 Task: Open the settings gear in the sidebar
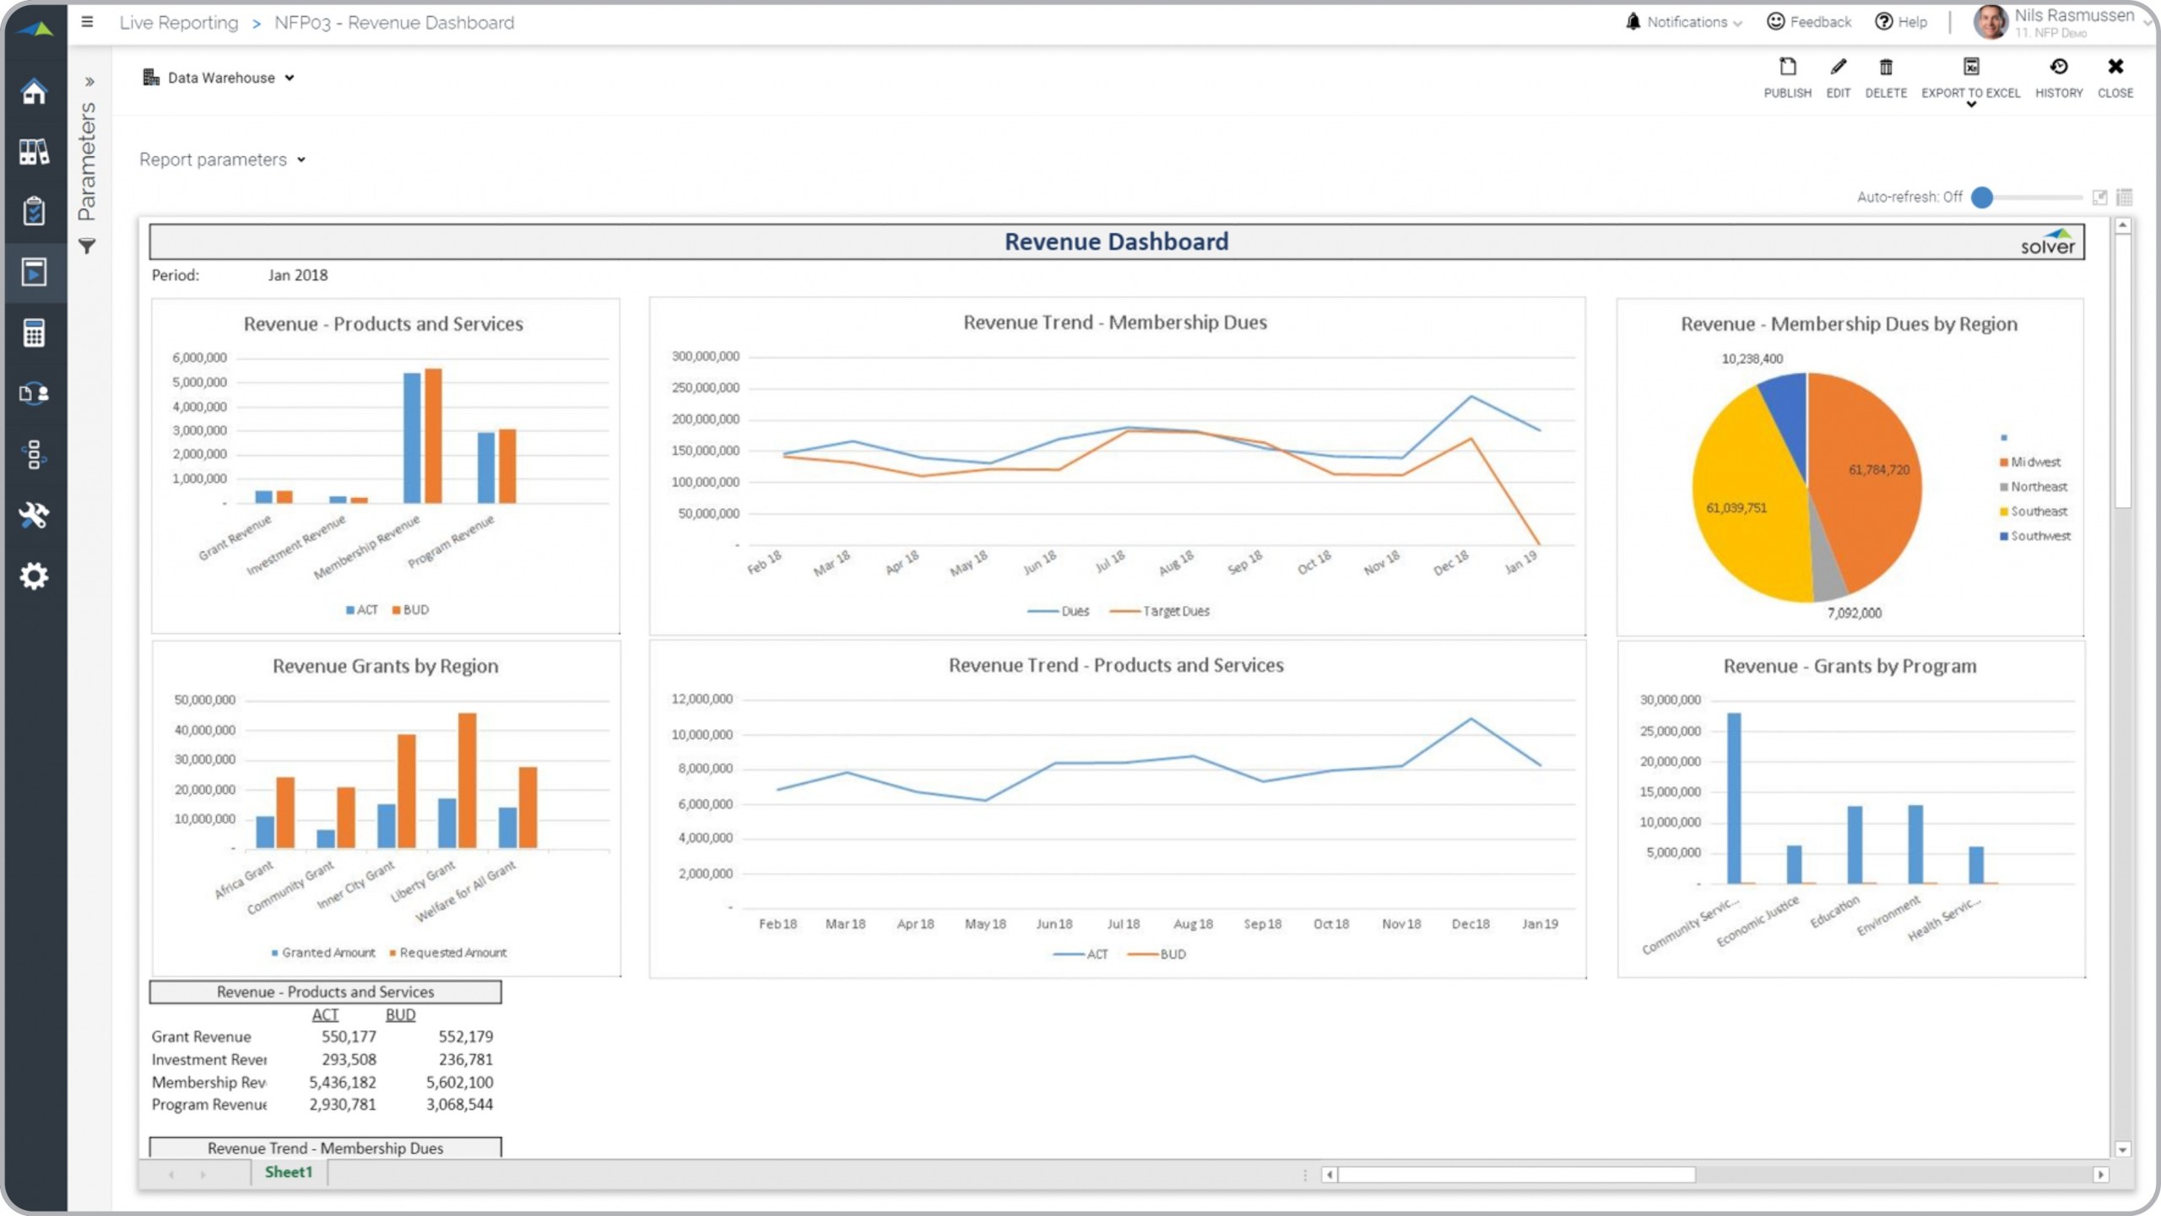click(34, 576)
